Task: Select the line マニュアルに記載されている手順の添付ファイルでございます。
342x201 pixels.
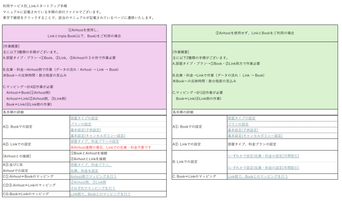Action: [x=52, y=12]
